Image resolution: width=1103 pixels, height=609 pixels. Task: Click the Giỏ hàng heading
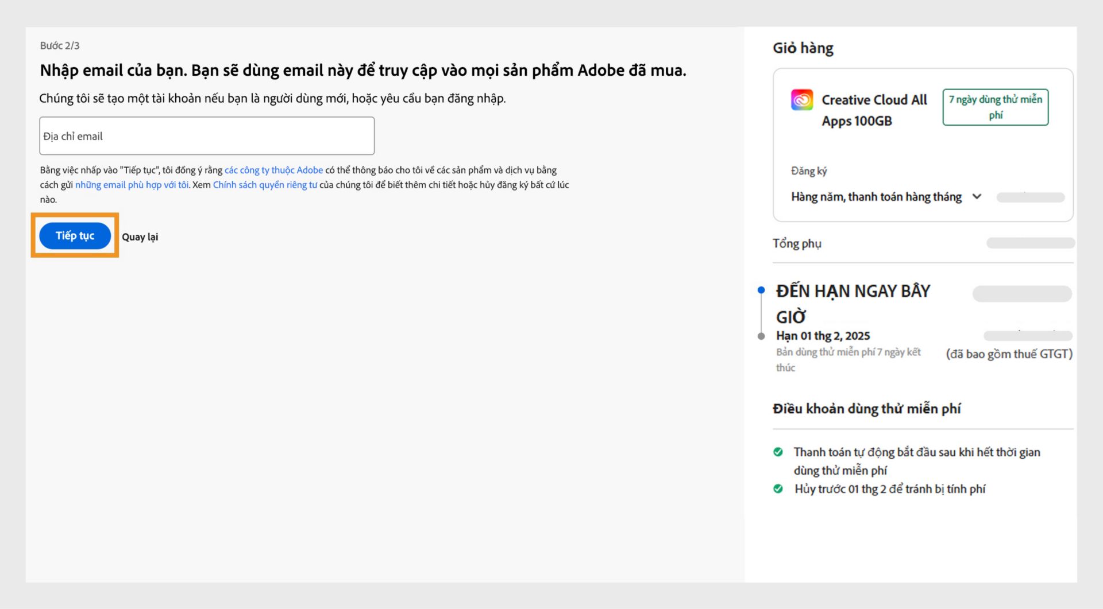tap(803, 48)
